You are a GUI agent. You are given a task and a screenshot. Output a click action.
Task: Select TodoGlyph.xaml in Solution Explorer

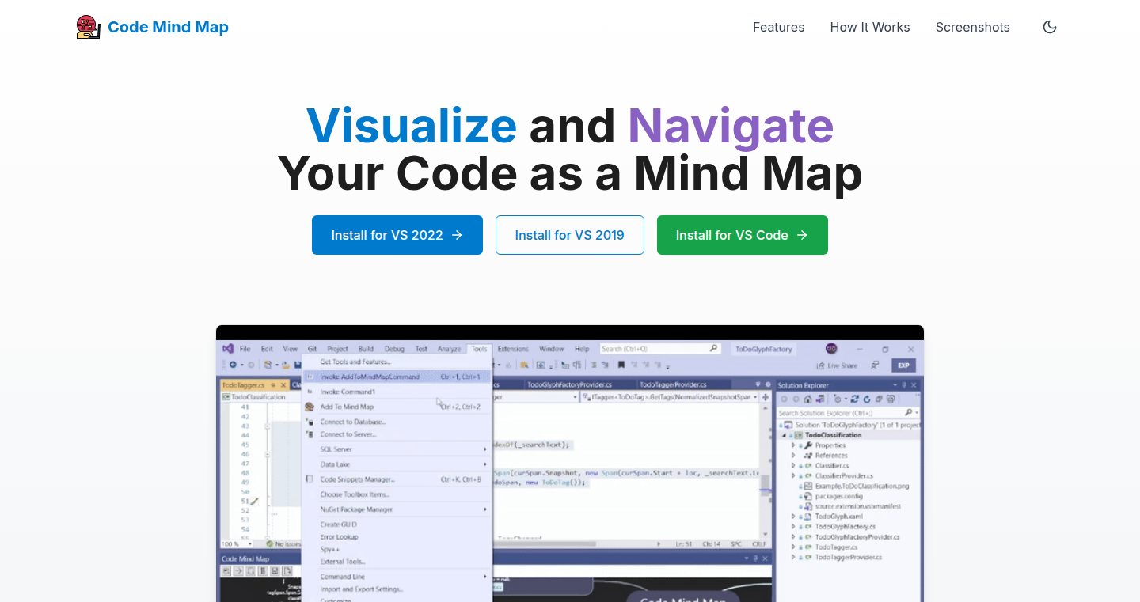point(838,517)
